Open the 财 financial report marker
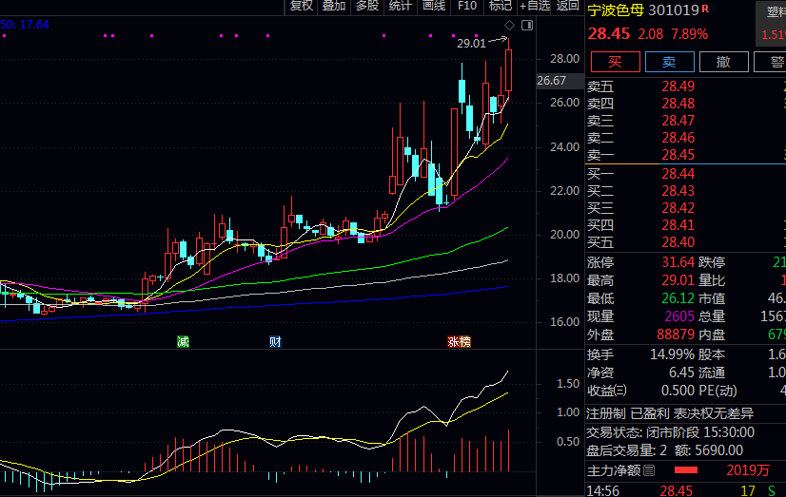The width and height of the screenshot is (786, 497). 275,342
